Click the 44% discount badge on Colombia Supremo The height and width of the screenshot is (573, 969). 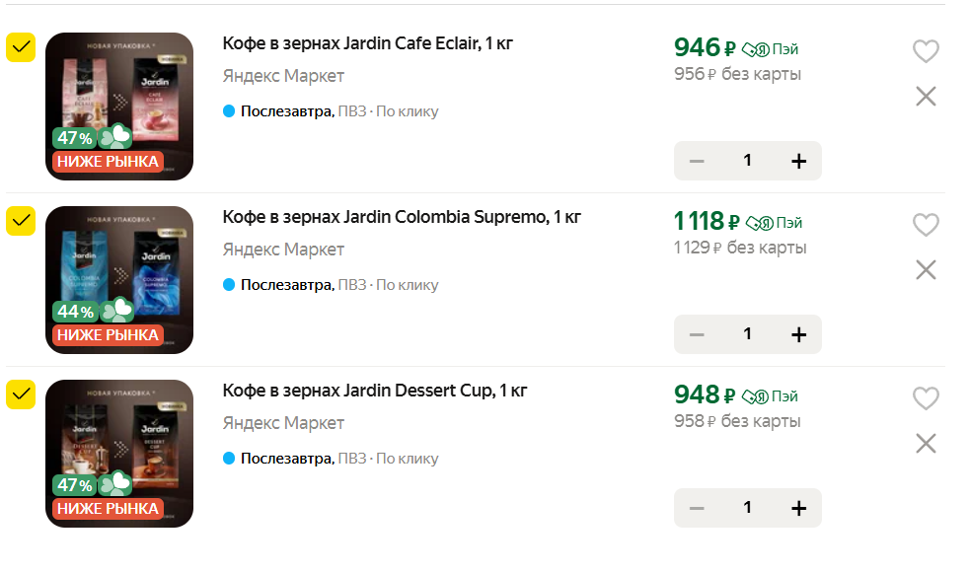(75, 312)
